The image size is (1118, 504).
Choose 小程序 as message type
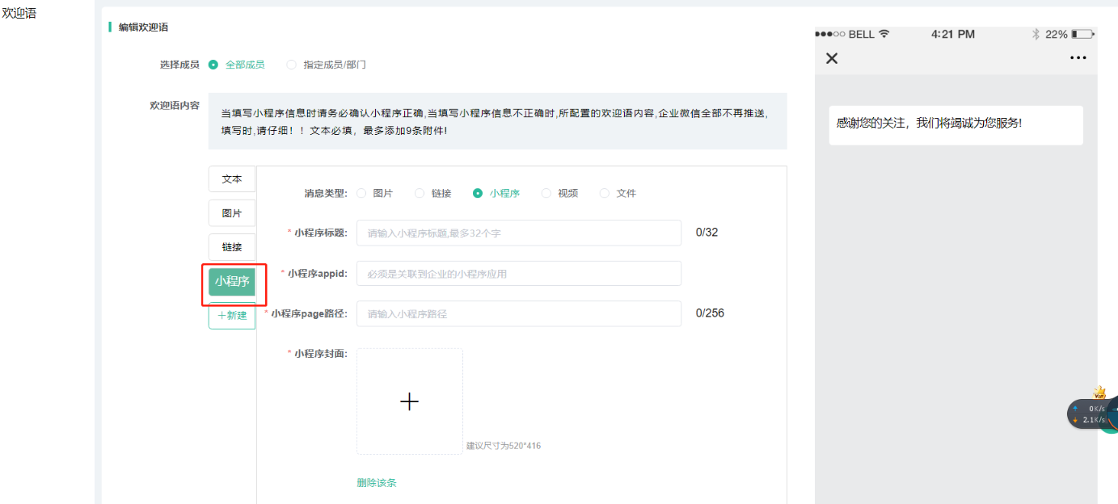tap(478, 193)
